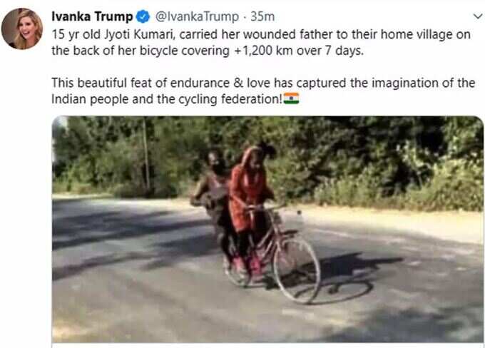Screen dimensions: 485x348
Task: Play the embedded bicycle video
Action: 268,229
